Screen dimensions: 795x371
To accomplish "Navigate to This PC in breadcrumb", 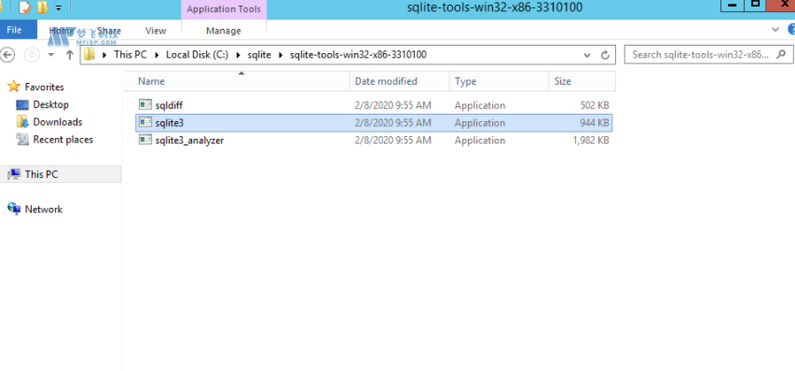I will pos(130,55).
